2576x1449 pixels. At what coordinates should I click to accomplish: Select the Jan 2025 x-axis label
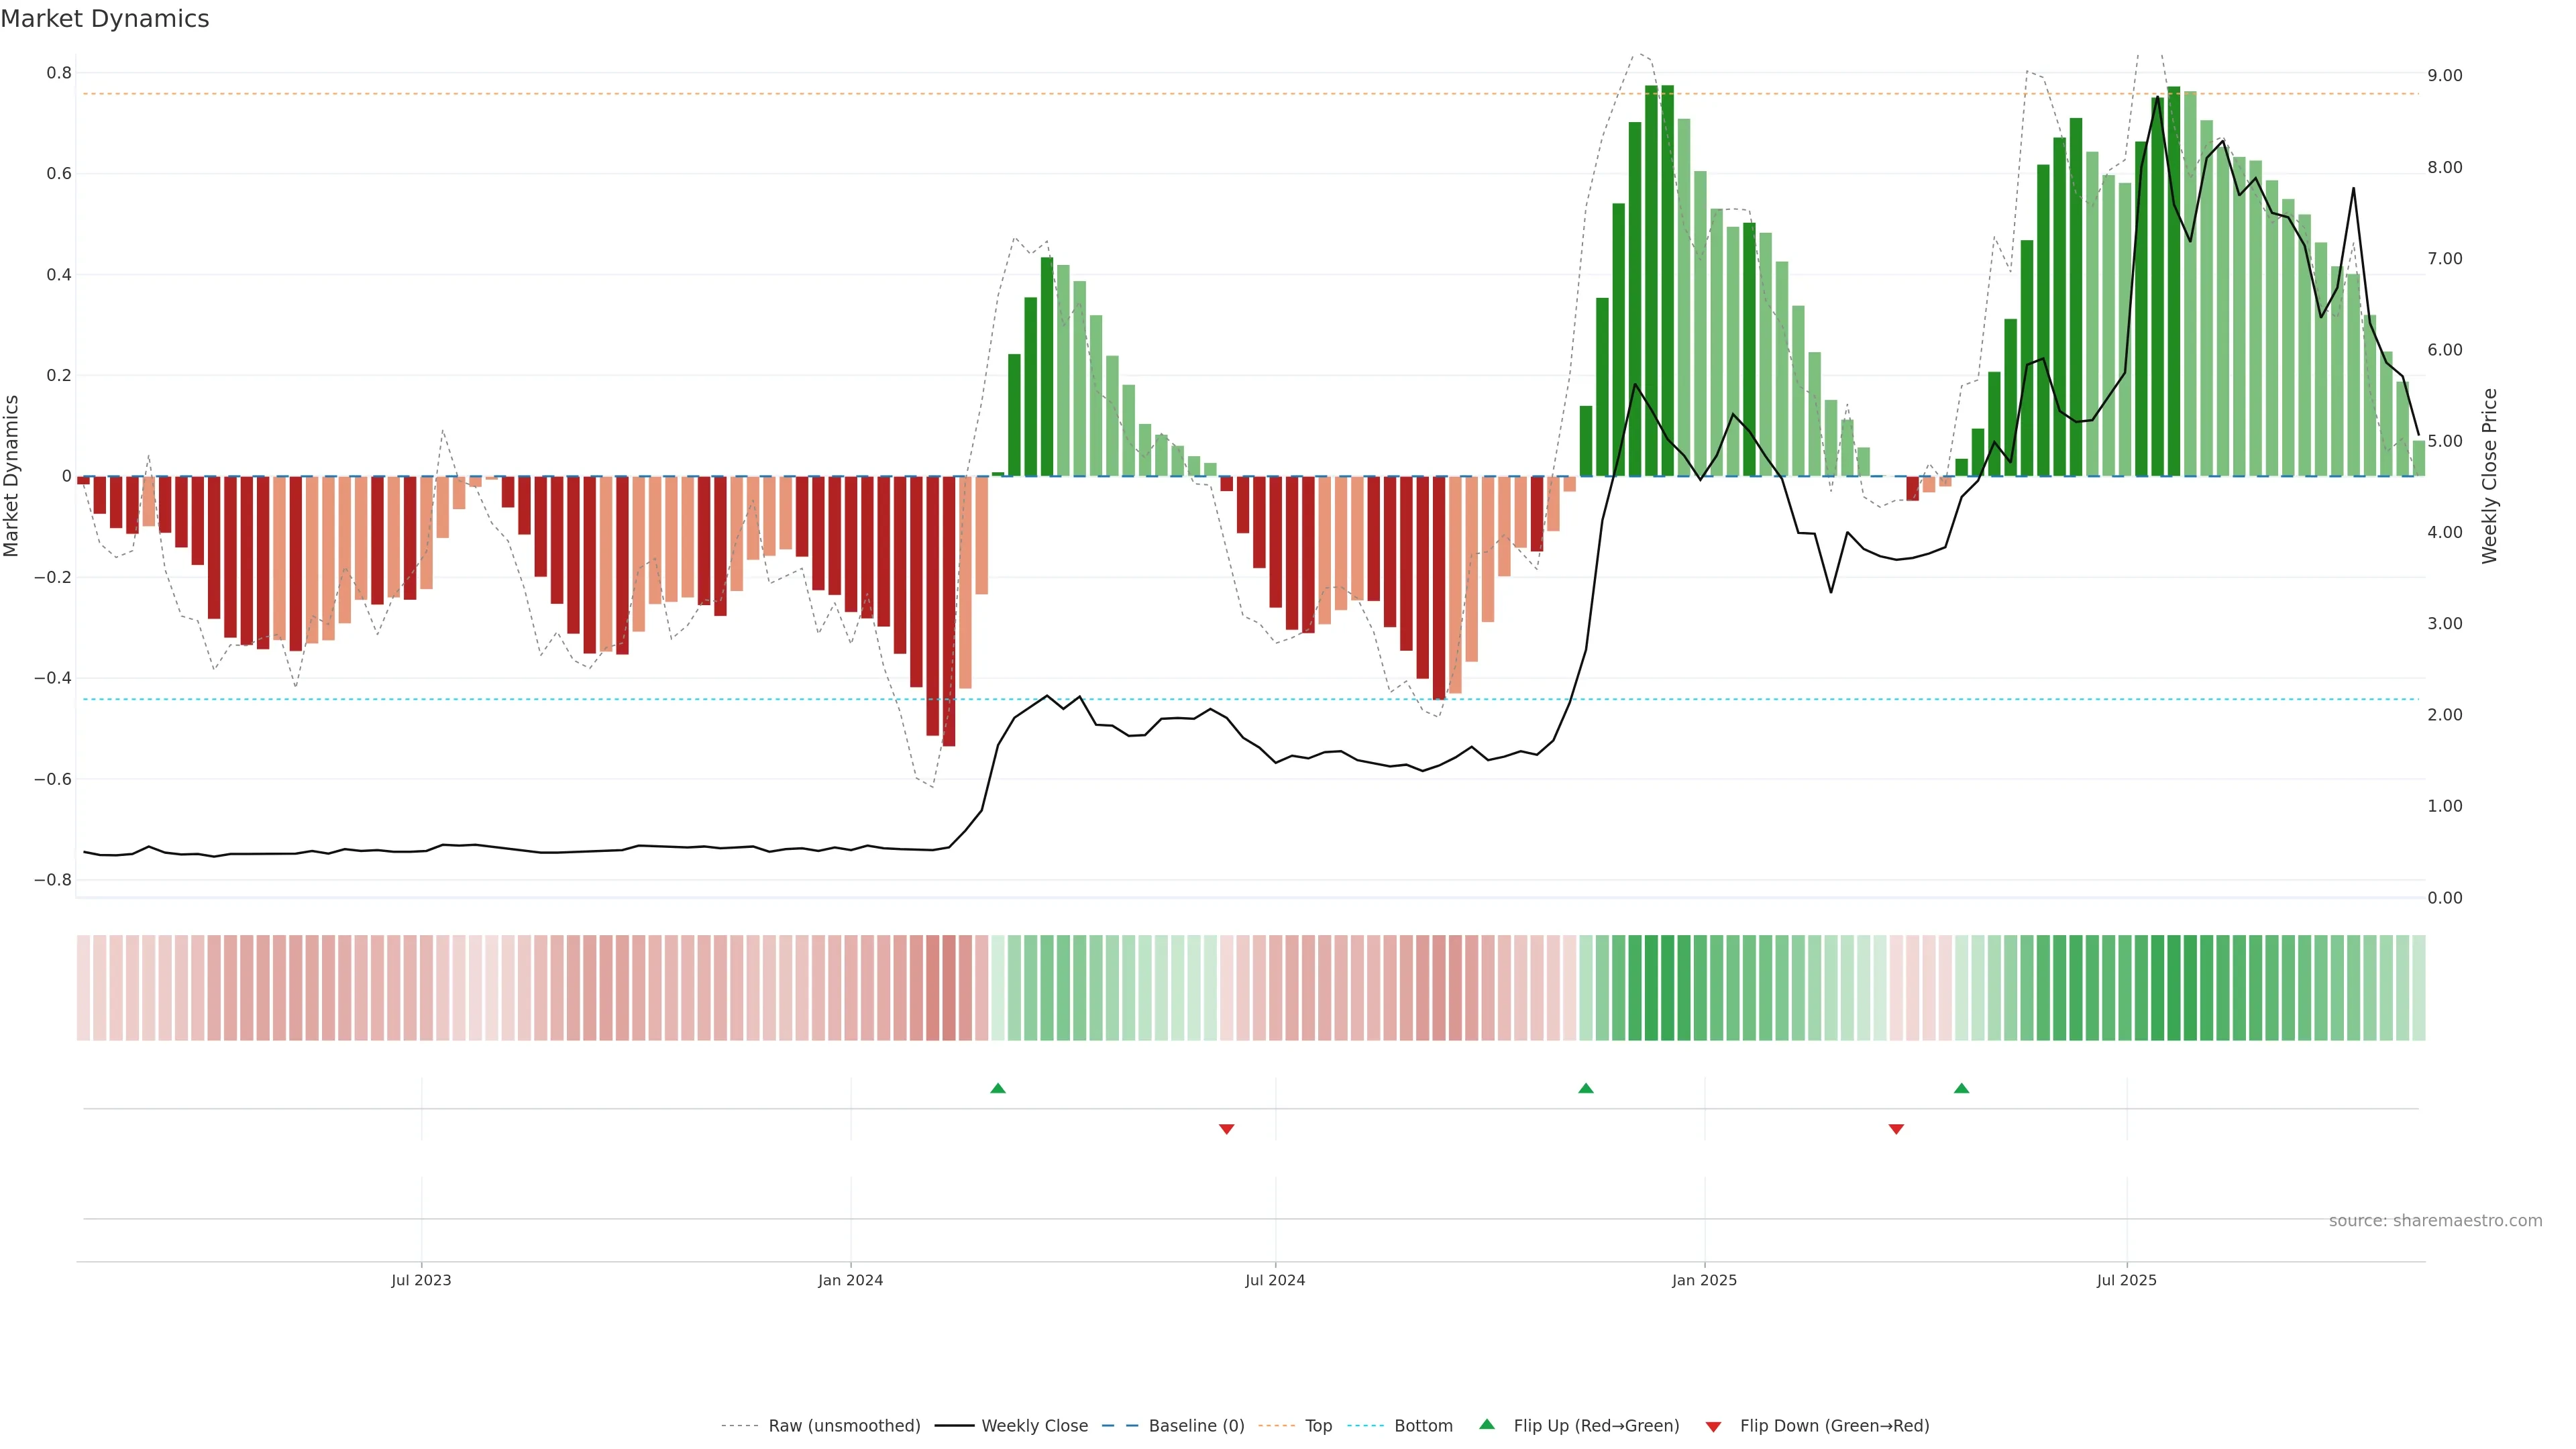tap(1704, 1280)
